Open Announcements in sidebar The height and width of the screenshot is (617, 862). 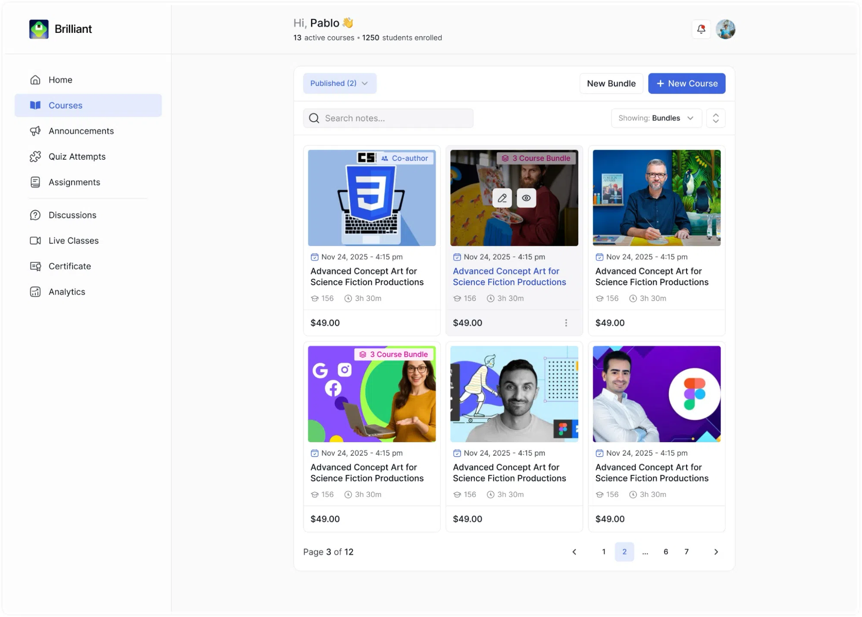click(88, 131)
